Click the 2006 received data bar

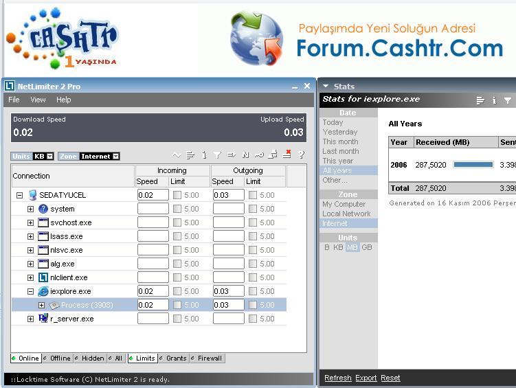pos(473,165)
